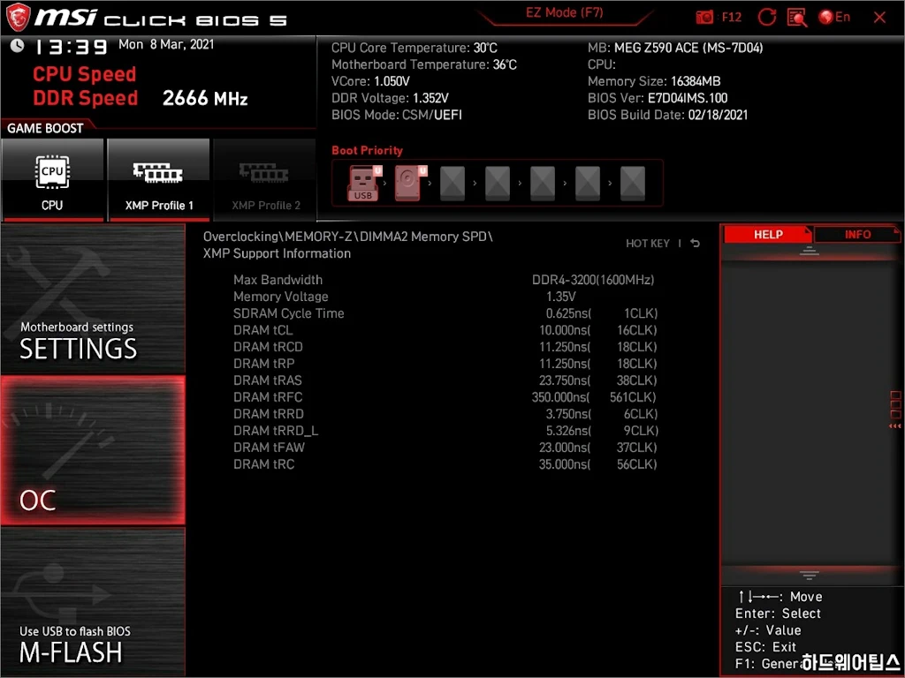The height and width of the screenshot is (678, 905).
Task: Close the BIOS with the X icon
Action: coord(879,18)
